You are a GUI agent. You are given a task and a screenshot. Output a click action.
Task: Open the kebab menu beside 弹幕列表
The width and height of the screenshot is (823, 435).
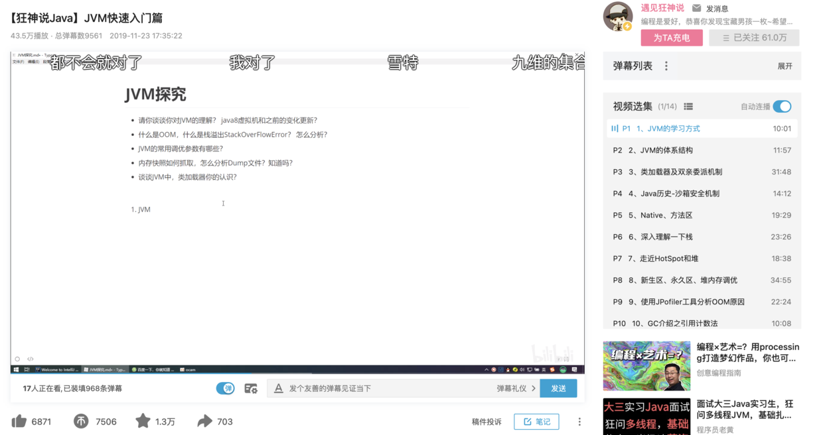click(666, 66)
